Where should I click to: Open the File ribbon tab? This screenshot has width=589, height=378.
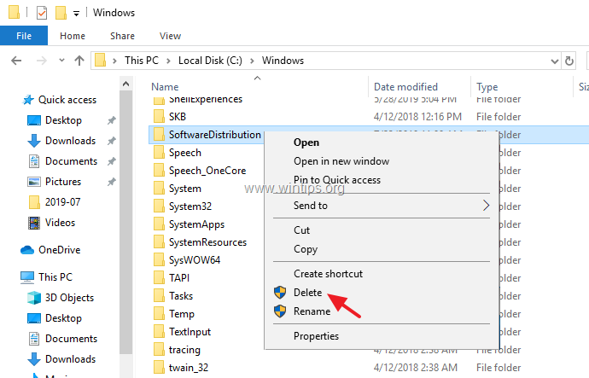click(x=24, y=36)
